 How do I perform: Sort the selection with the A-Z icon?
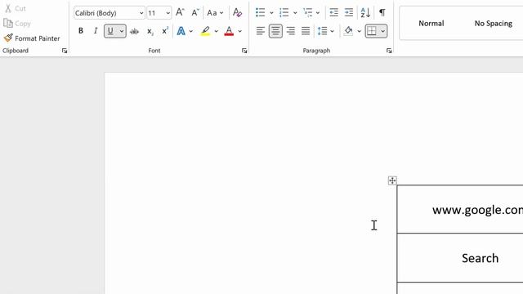365,13
